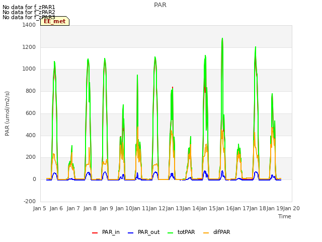Click the Jan 6 x-axis tick label

pyautogui.click(x=56, y=208)
